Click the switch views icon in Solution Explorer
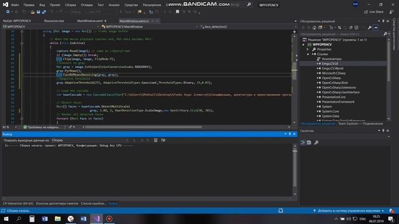Image resolution: width=399 pixels, height=224 pixels. [x=320, y=27]
